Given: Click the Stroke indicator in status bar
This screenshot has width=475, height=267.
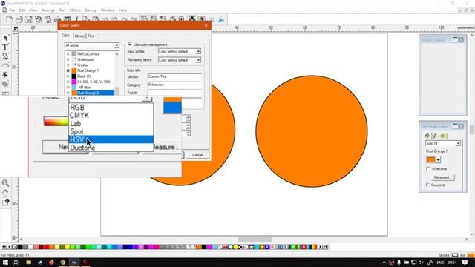Looking at the screenshot, I should coord(455,255).
